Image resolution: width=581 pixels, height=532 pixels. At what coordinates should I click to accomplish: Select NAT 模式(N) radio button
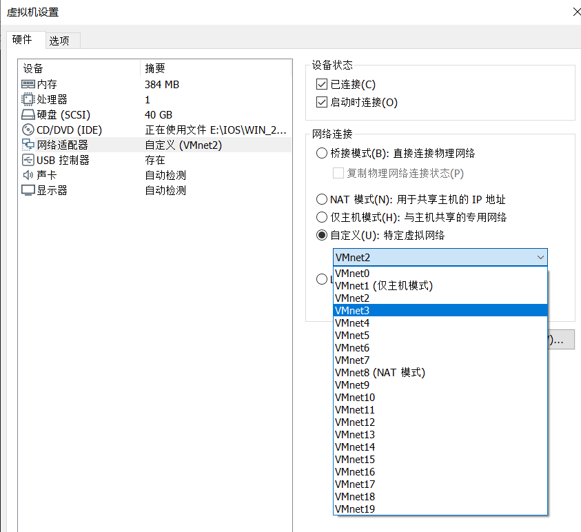[322, 199]
